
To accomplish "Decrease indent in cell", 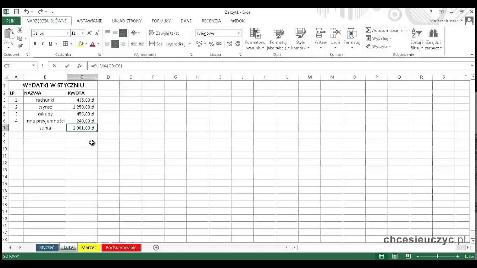I will 133,44.
